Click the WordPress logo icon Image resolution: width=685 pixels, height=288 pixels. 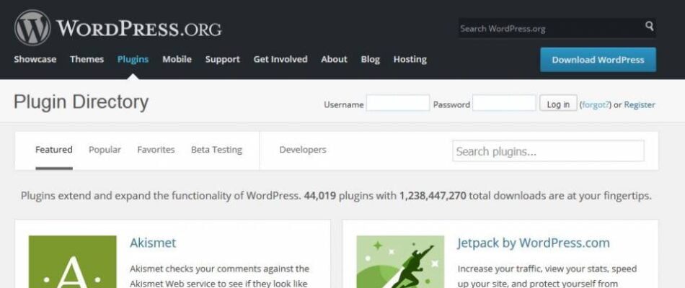32,28
